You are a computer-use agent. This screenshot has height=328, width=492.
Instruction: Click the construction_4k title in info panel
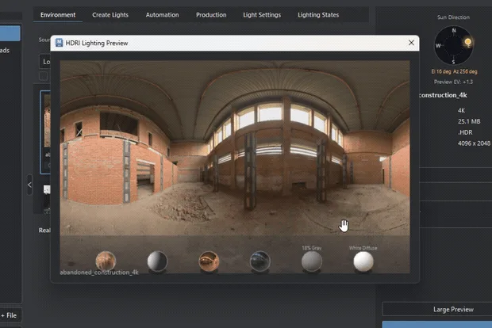tap(443, 95)
